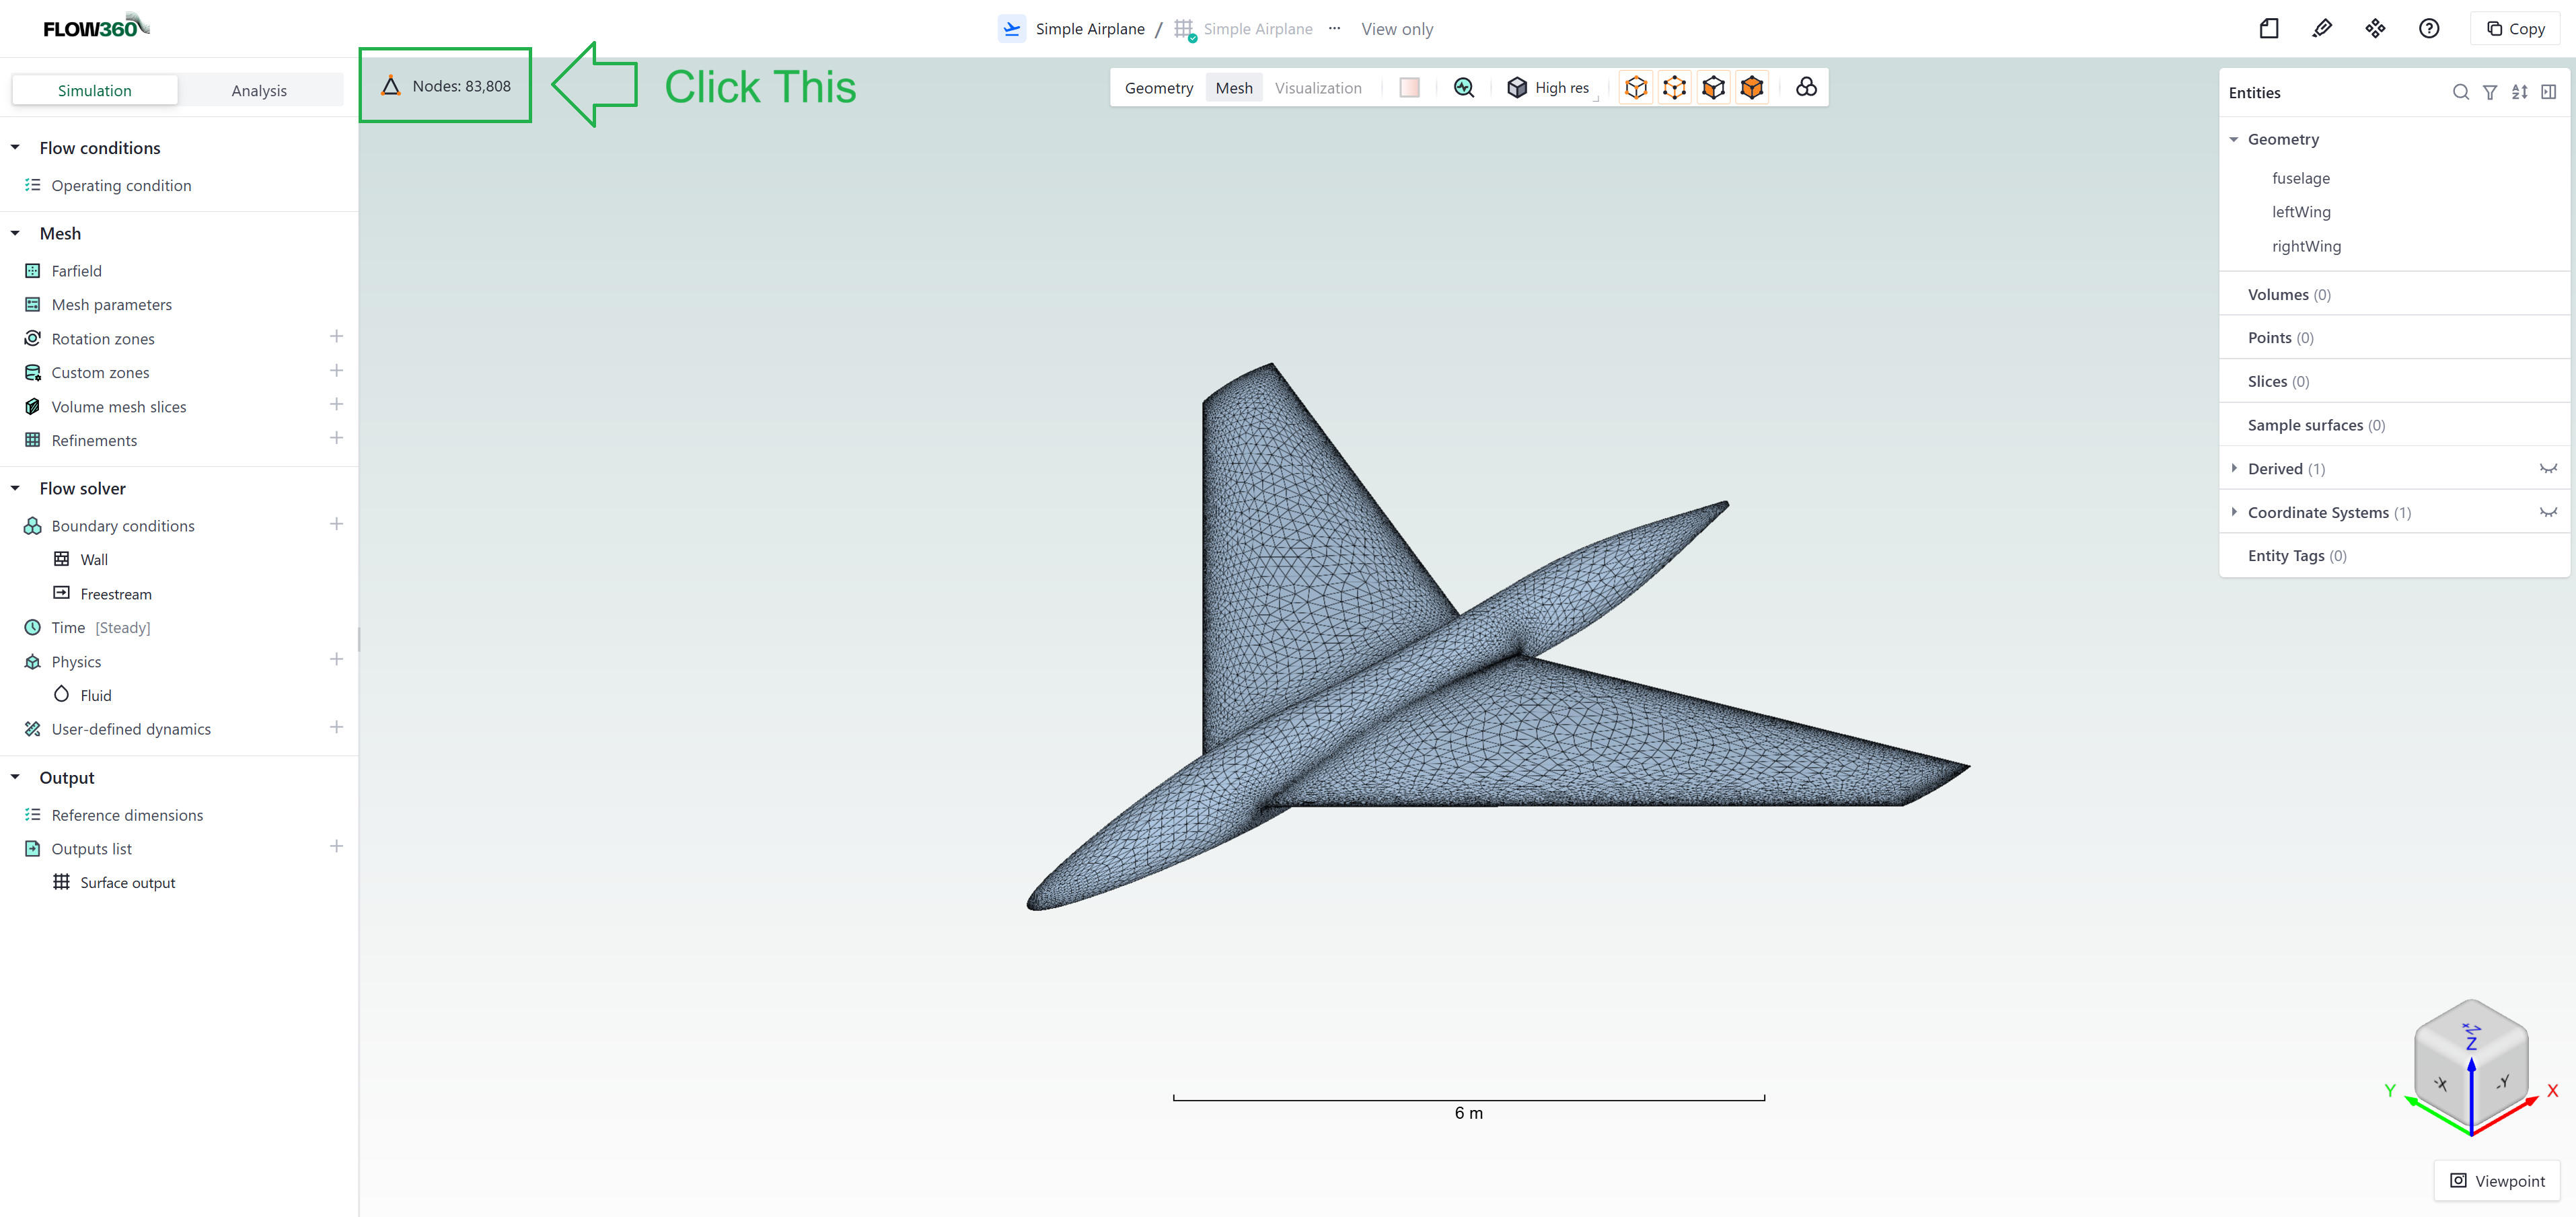Viewport: 2576px width, 1217px height.
Task: Expand the Derived entities group
Action: tap(2234, 468)
